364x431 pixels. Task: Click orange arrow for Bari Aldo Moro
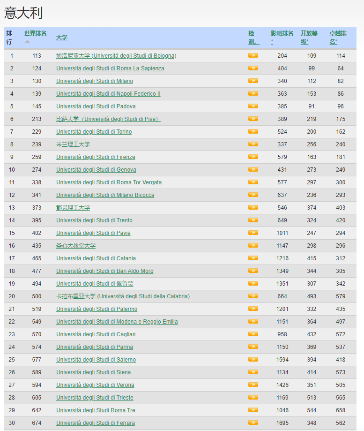pos(253,271)
